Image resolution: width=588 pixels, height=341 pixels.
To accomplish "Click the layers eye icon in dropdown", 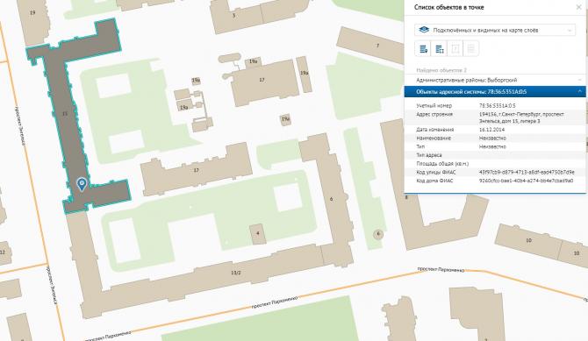I will point(424,30).
